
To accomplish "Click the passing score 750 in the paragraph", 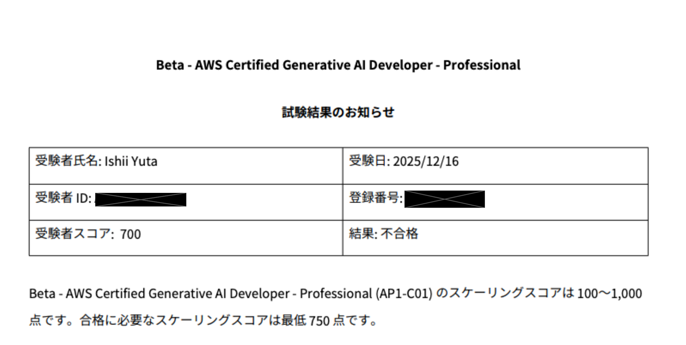I will 319,321.
